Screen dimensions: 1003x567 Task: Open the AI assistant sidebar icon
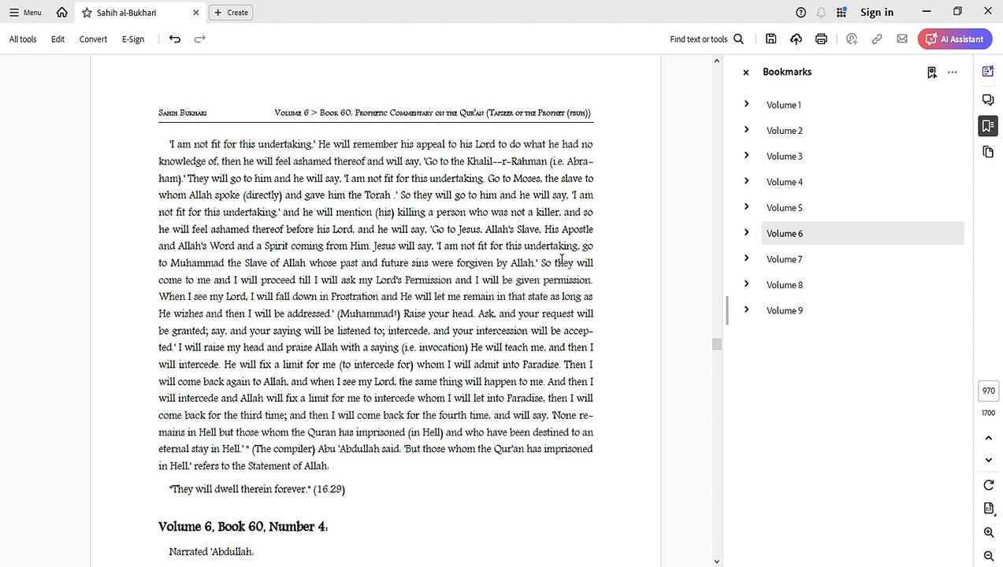[x=988, y=72]
